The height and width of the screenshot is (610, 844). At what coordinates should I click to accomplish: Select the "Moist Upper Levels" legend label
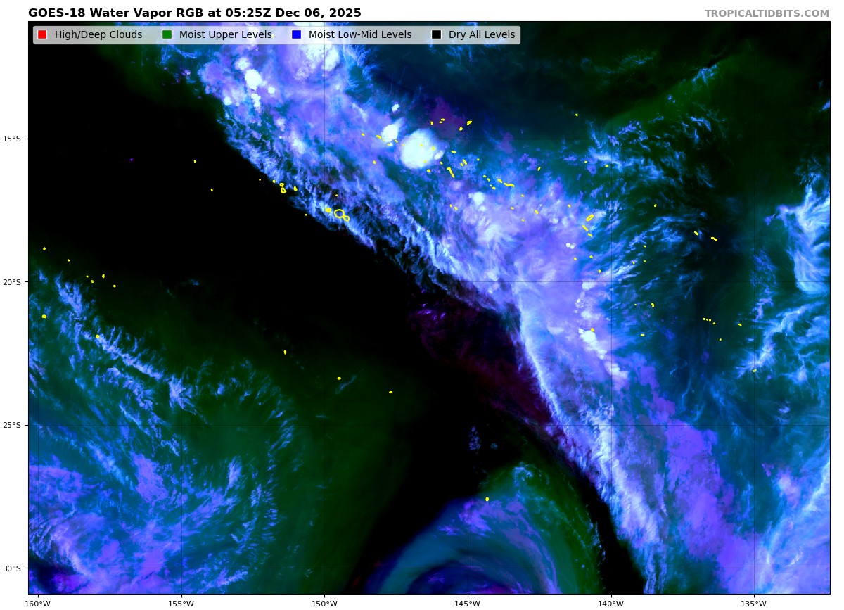[x=225, y=35]
